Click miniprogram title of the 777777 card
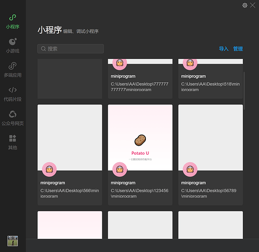The width and height of the screenshot is (259, 252). pos(123,76)
